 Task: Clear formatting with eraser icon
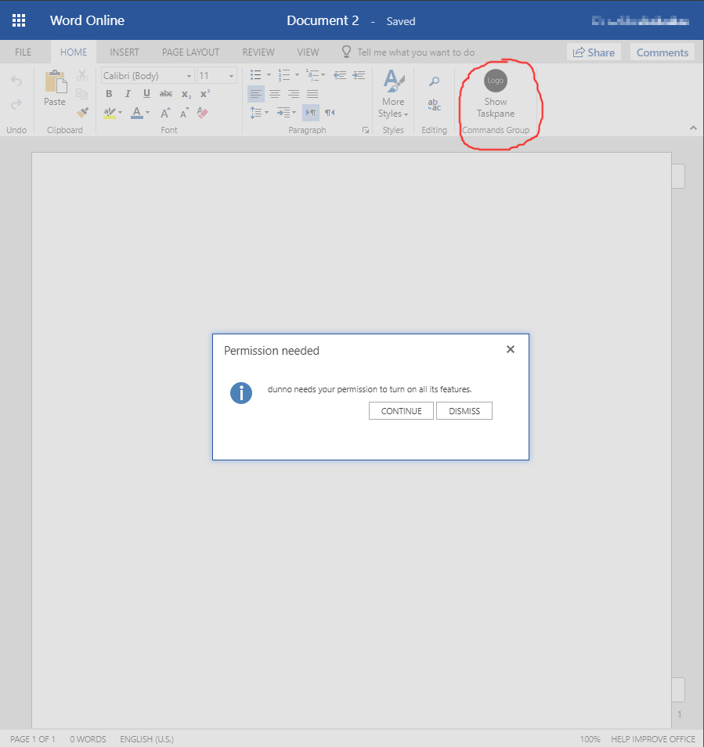coord(203,113)
